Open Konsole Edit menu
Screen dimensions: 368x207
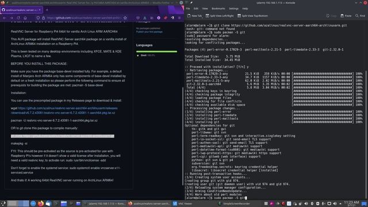click(x=196, y=9)
